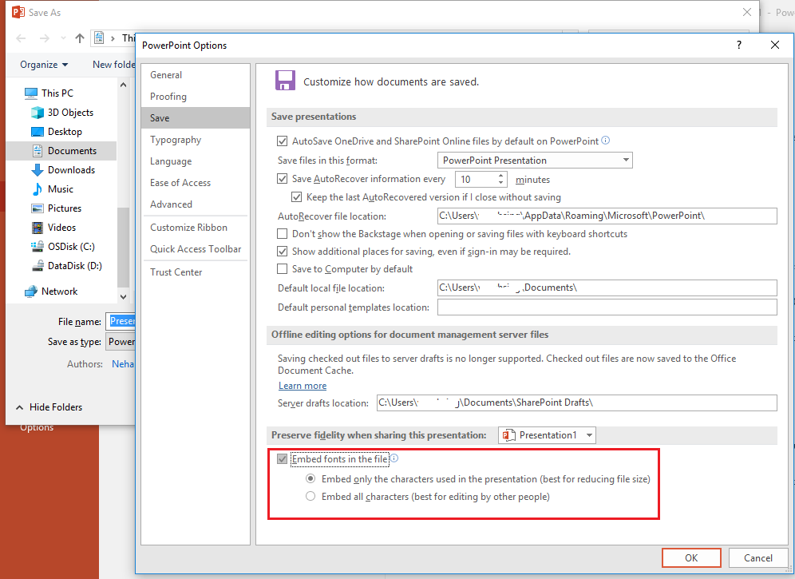Toggle Keep the last AutoRecovered version checkbox

pyautogui.click(x=297, y=197)
